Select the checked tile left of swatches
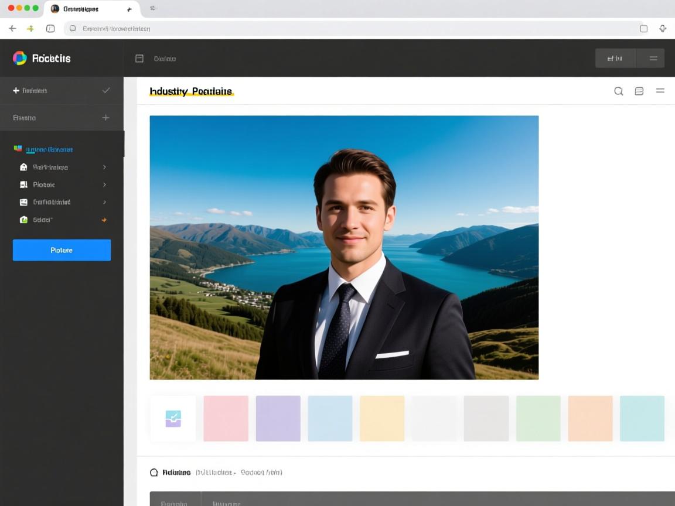The height and width of the screenshot is (506, 675). [173, 418]
